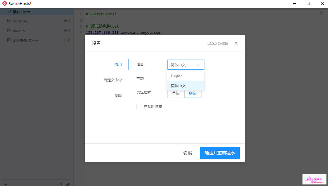Select the 系统 Hosts entry in the sidebar

coord(37,12)
